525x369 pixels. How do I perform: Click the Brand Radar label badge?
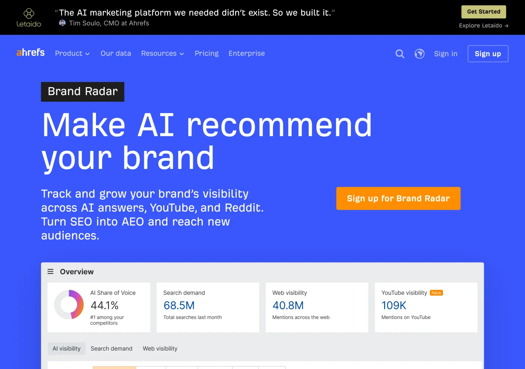(82, 92)
